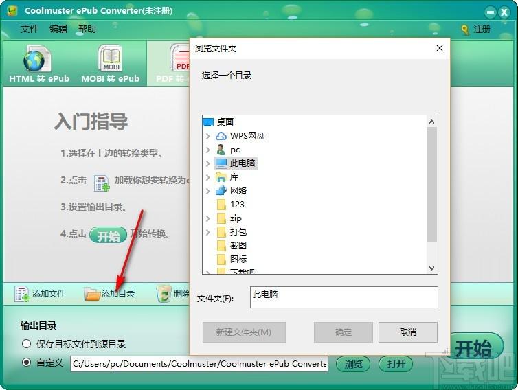518x390 pixels.
Task: Click the 浏览 browse button
Action: coord(353,364)
